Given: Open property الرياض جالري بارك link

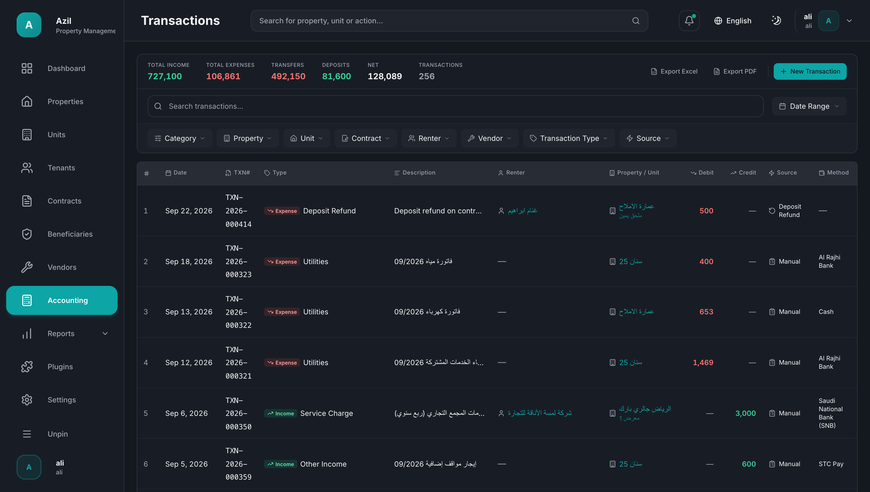Looking at the screenshot, I should click(x=645, y=409).
